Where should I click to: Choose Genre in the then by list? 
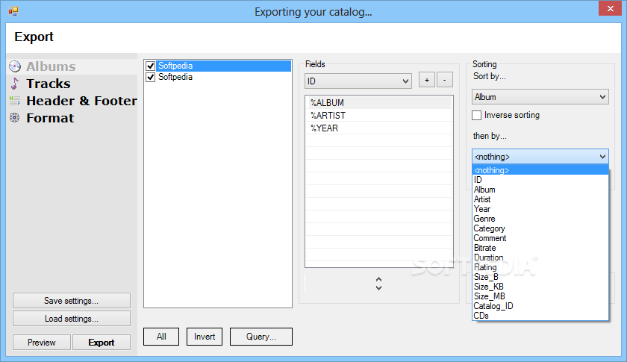[540, 219]
